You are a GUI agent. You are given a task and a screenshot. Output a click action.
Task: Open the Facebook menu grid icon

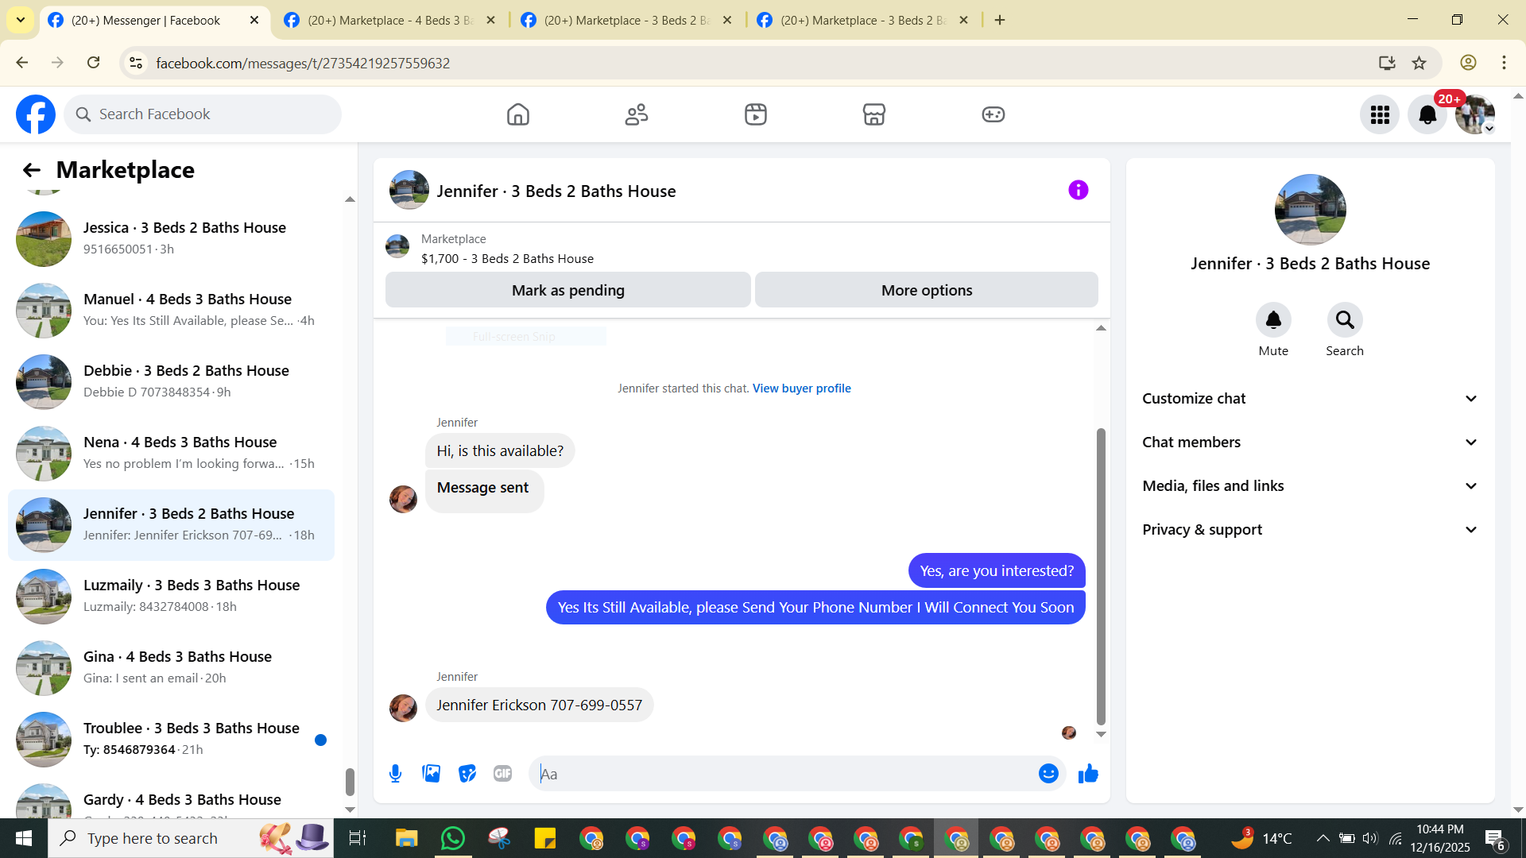coord(1380,115)
